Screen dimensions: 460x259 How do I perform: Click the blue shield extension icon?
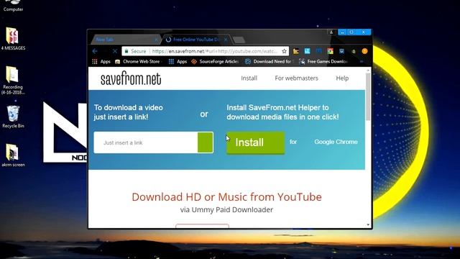342,51
